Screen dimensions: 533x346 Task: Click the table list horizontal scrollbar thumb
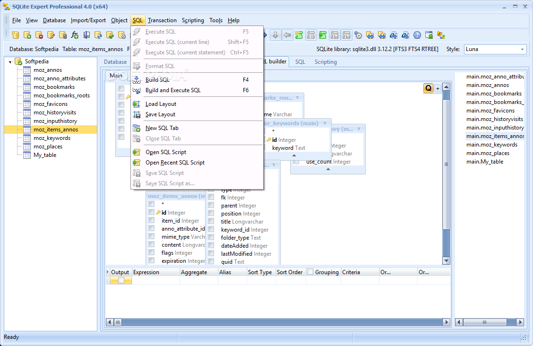pyautogui.click(x=485, y=322)
